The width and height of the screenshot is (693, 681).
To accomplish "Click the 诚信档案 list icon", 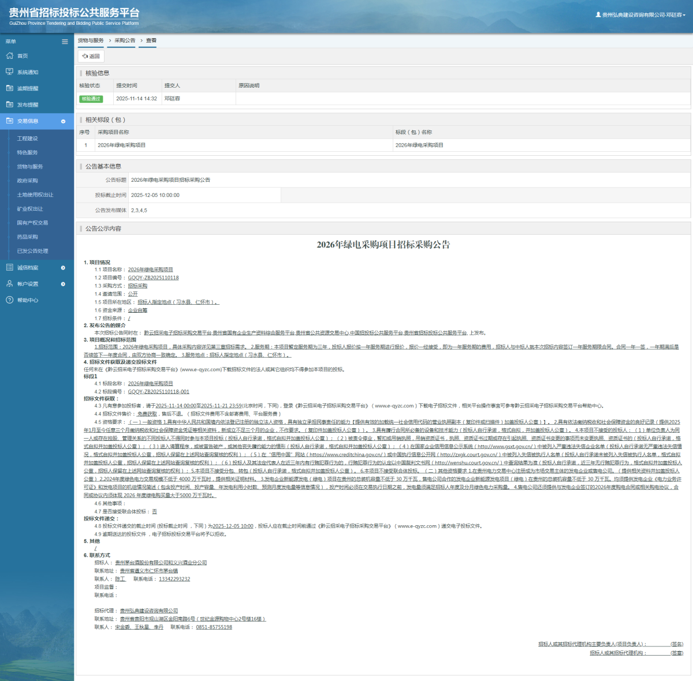I will coord(9,267).
